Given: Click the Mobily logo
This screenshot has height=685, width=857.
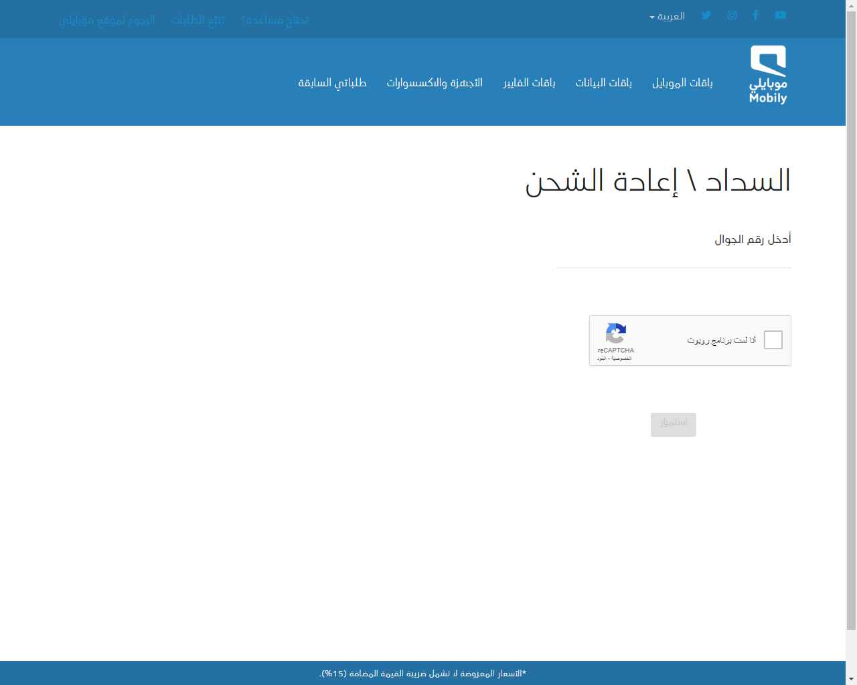Looking at the screenshot, I should point(768,75).
